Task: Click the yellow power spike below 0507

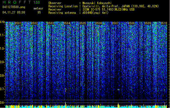Action: pyautogui.click(x=118, y=105)
